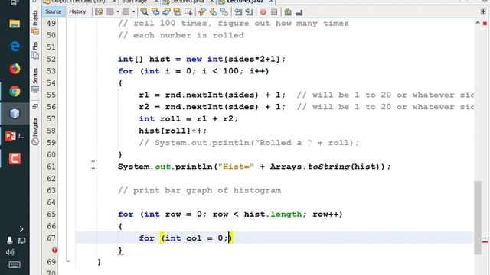Click comment '// print bar graph of histogram'
The image size is (490, 275).
coord(199,190)
